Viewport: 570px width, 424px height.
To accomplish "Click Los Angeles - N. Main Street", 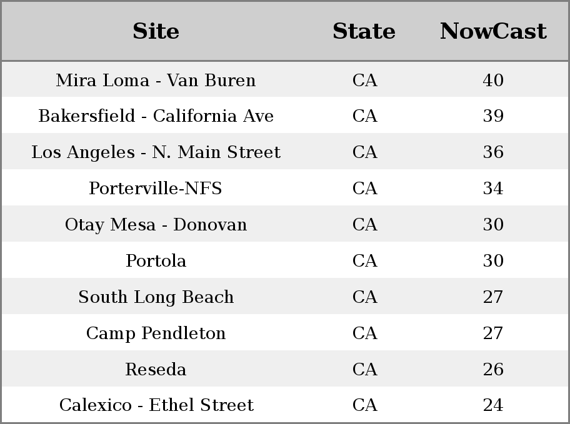I will click(x=156, y=152).
